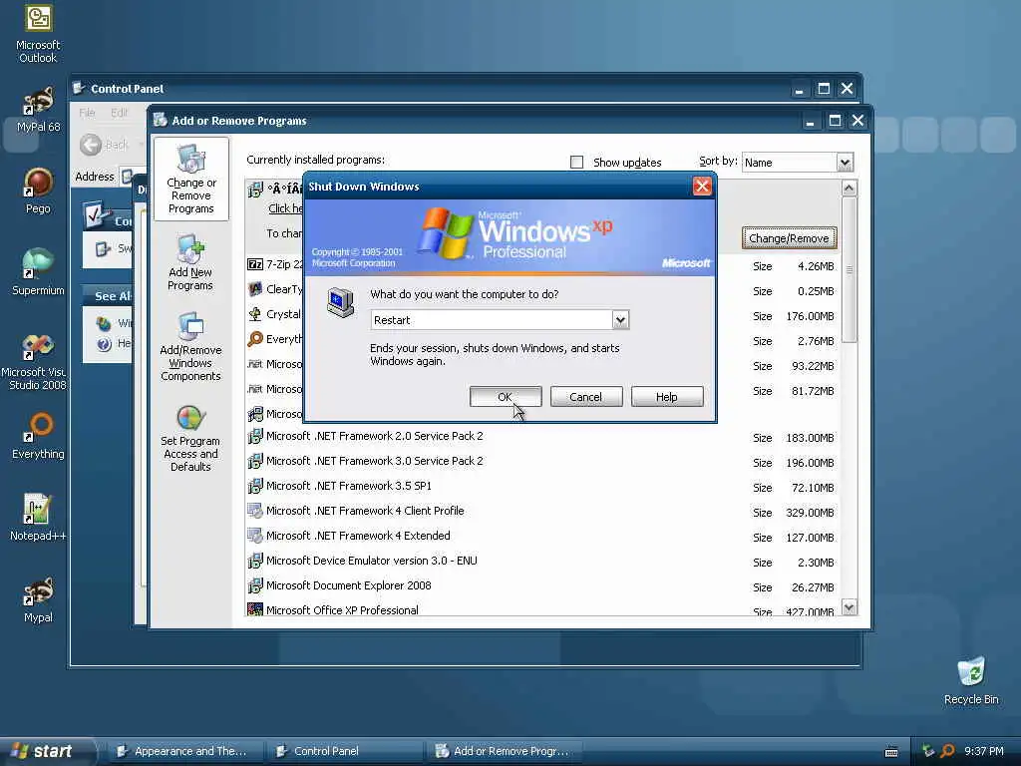1021x766 pixels.
Task: Click the Crystal program list icon
Action: (254, 314)
